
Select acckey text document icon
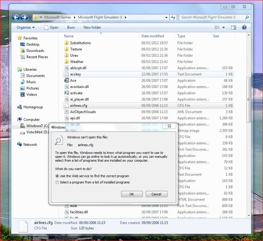[67, 74]
